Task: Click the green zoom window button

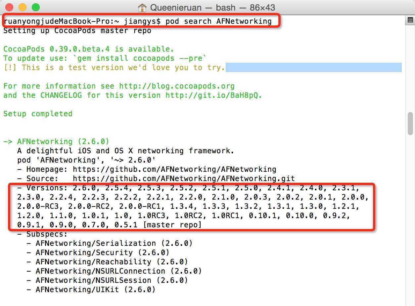Action: click(36, 7)
